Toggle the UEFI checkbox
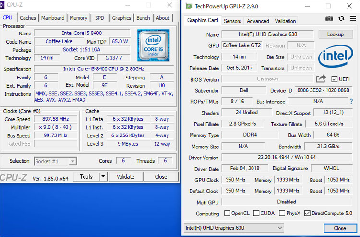360x237 pixels. tap(334, 79)
